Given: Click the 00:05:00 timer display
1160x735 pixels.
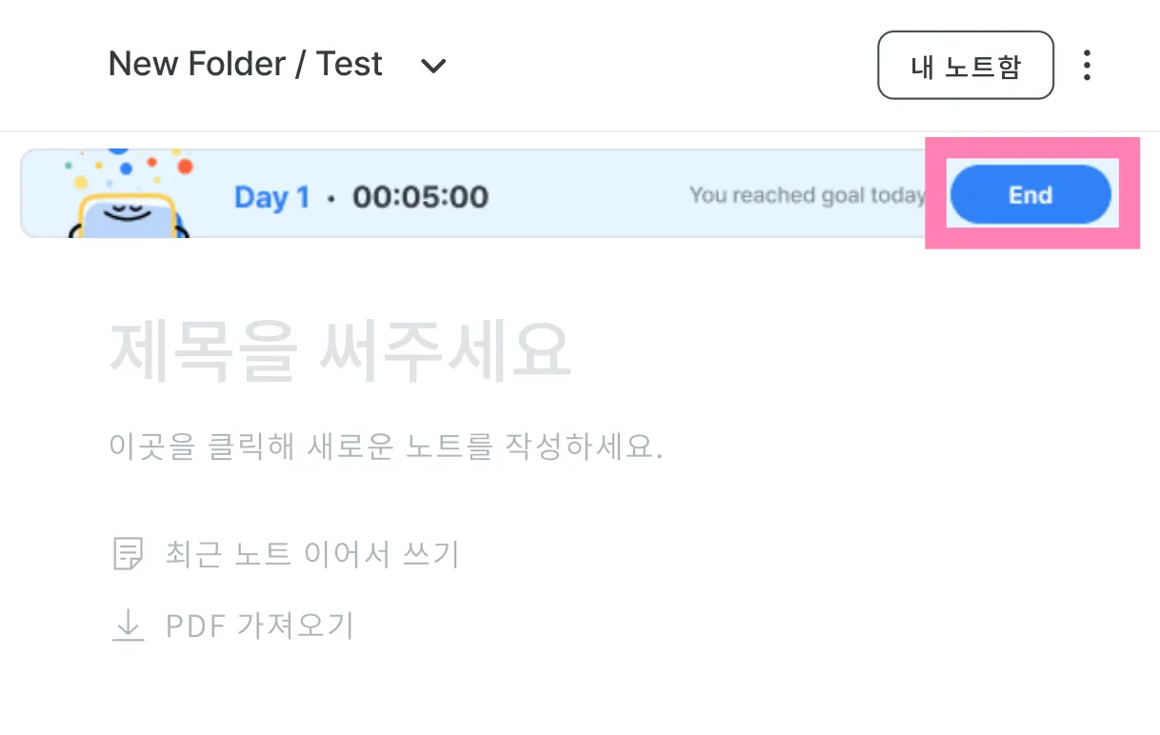Looking at the screenshot, I should 420,197.
